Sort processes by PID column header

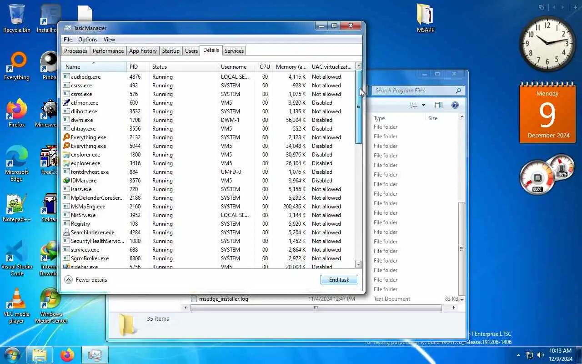point(138,66)
